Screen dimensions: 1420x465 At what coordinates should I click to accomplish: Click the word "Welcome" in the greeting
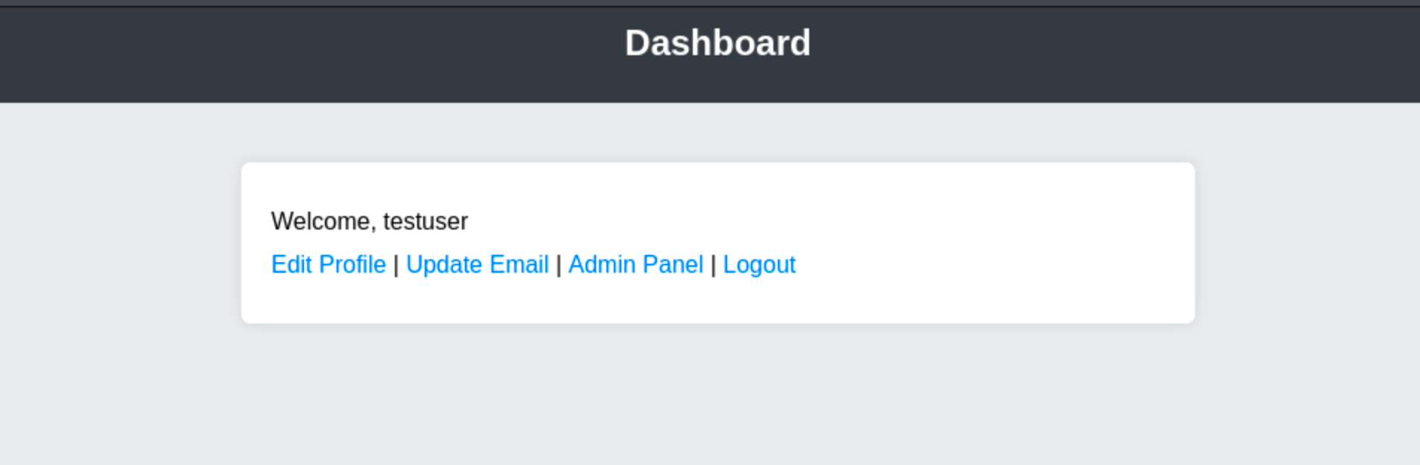321,221
